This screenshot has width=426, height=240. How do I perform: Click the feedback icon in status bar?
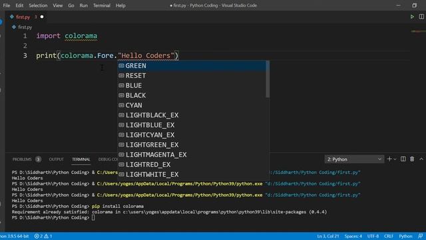[420, 236]
